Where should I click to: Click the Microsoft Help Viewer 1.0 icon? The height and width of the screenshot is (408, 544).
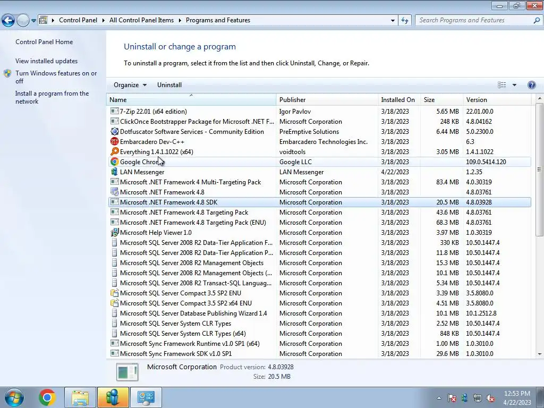click(115, 233)
